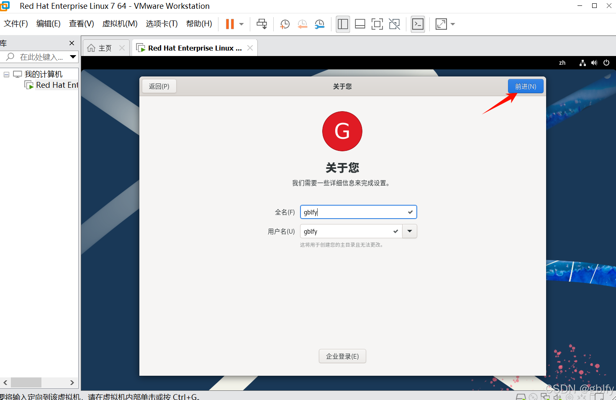
Task: Open the 帮助(H) menu
Action: tap(199, 24)
